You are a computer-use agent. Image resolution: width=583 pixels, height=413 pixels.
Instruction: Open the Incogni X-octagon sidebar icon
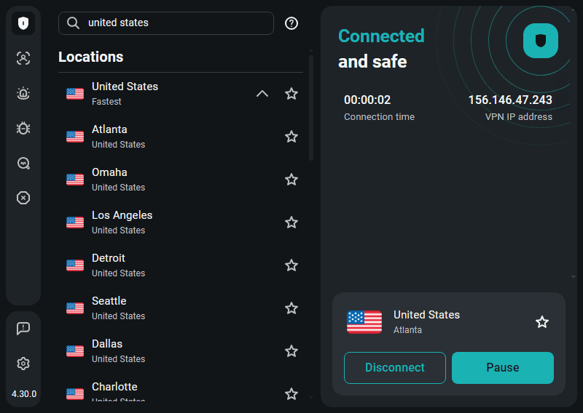pos(23,198)
